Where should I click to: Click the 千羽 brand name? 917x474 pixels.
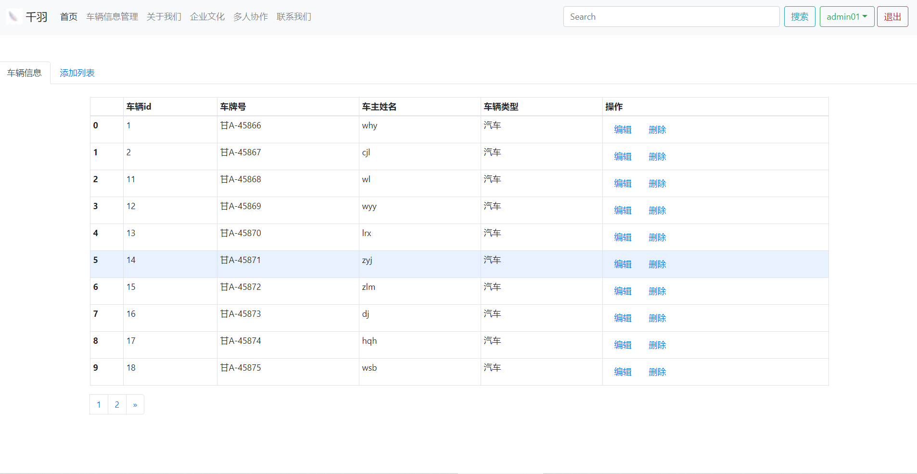(x=37, y=17)
